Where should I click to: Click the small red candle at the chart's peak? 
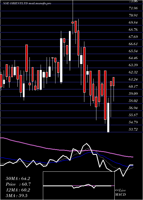[x=73, y=23]
